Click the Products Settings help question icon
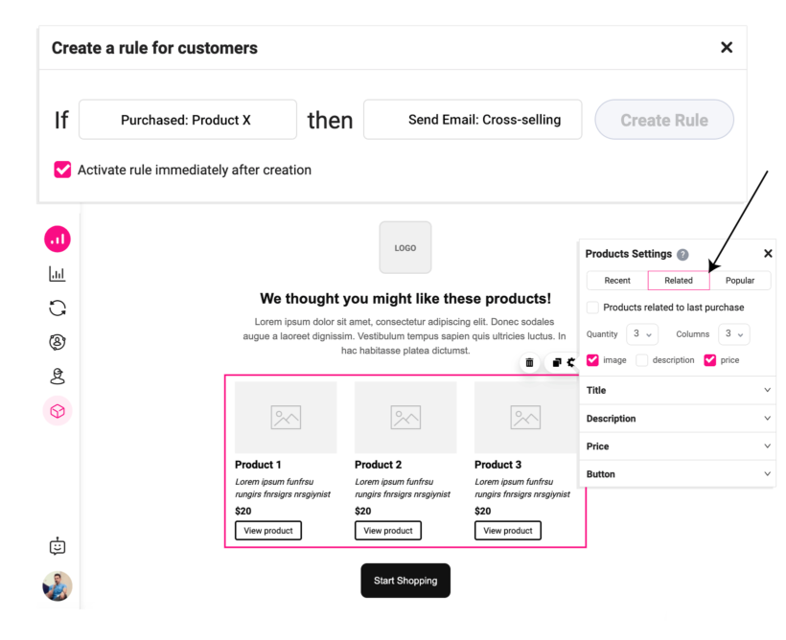This screenshot has width=786, height=640. [682, 254]
